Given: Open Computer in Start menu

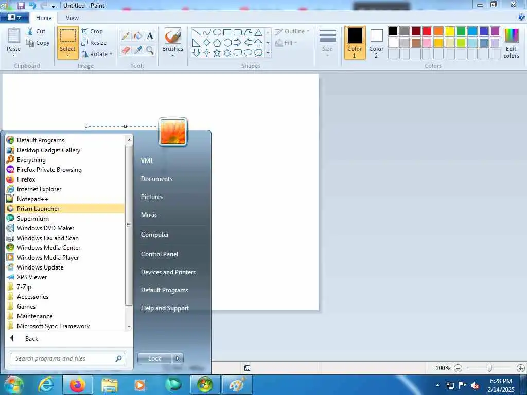Looking at the screenshot, I should [x=154, y=235].
